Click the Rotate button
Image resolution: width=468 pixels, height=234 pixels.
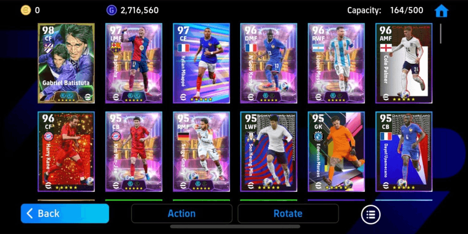pos(288,214)
